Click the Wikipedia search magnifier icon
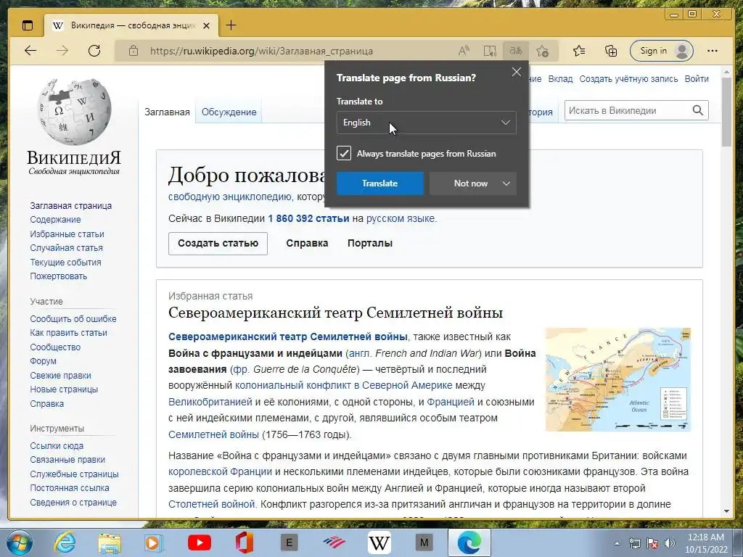743x557 pixels. coord(697,110)
